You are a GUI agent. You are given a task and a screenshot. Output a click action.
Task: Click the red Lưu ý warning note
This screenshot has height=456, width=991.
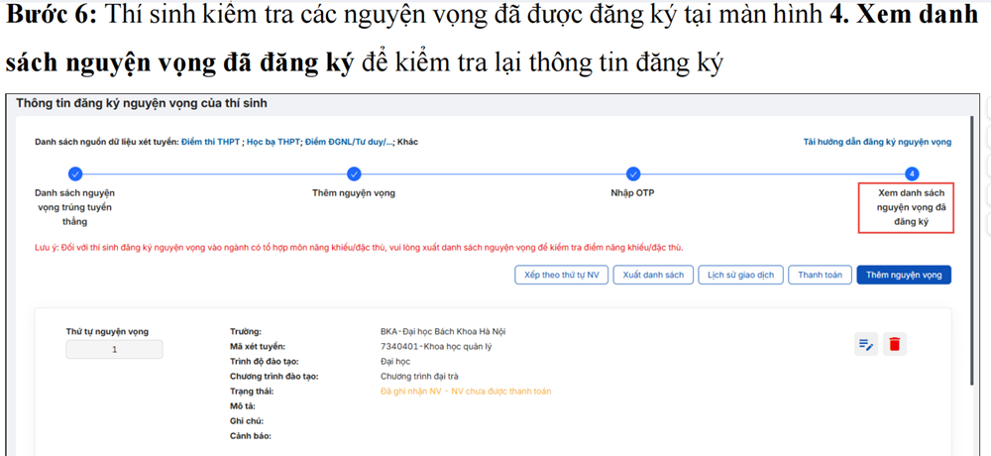(359, 247)
